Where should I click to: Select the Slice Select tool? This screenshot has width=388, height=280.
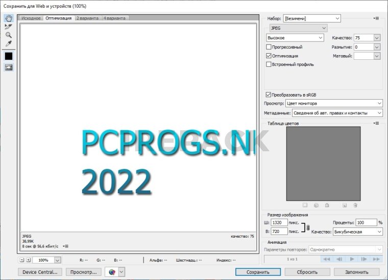(8, 27)
